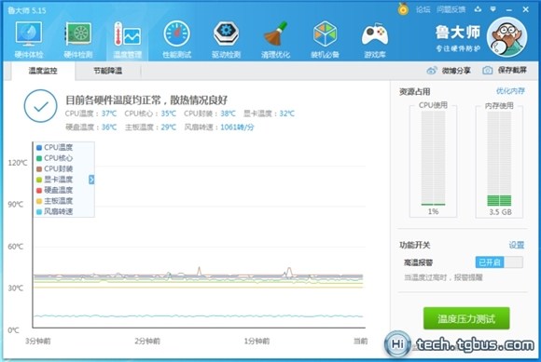The width and height of the screenshot is (541, 362).
Task: Click the CPU核心 35℃ reading
Action: click(150, 114)
